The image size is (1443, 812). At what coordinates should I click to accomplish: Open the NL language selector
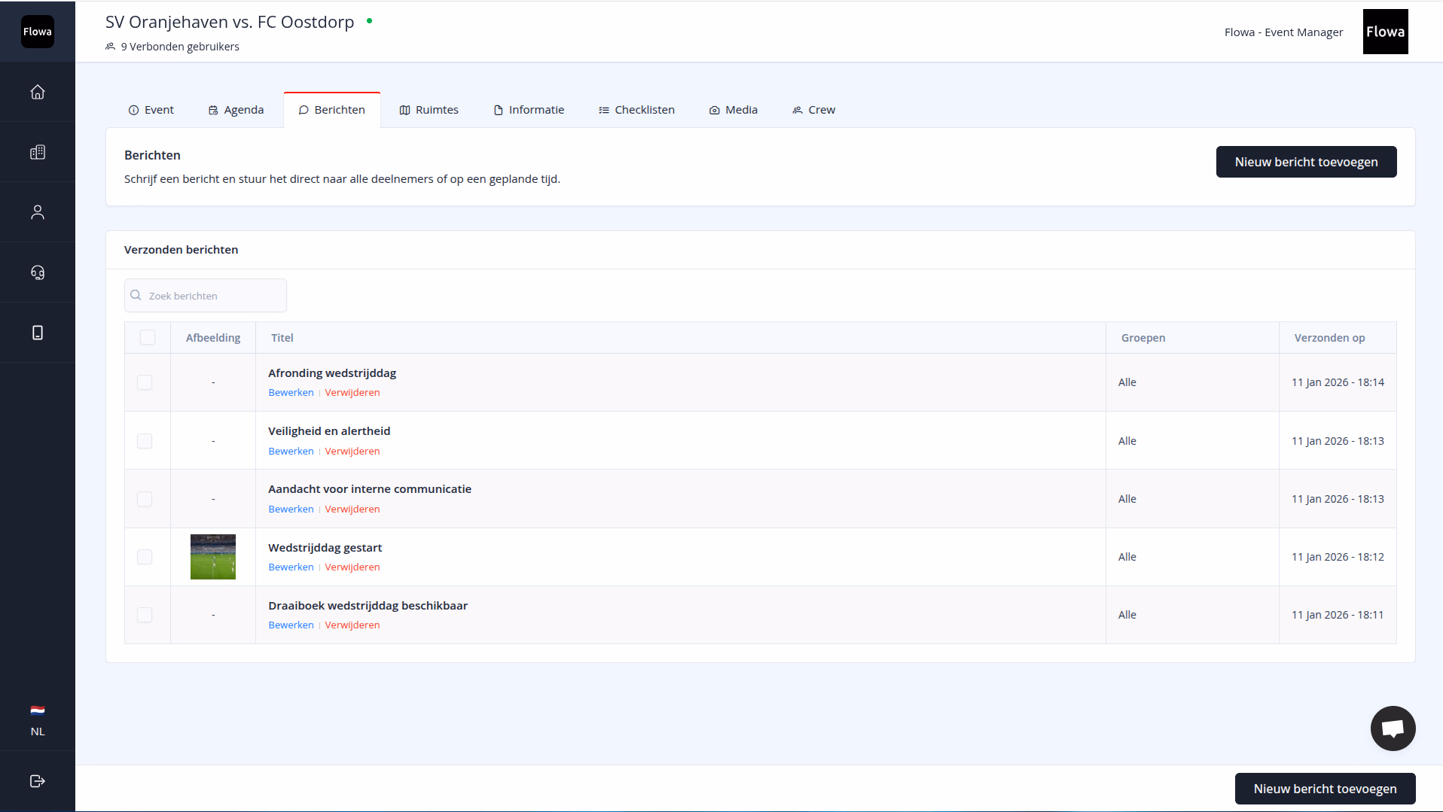pos(38,720)
